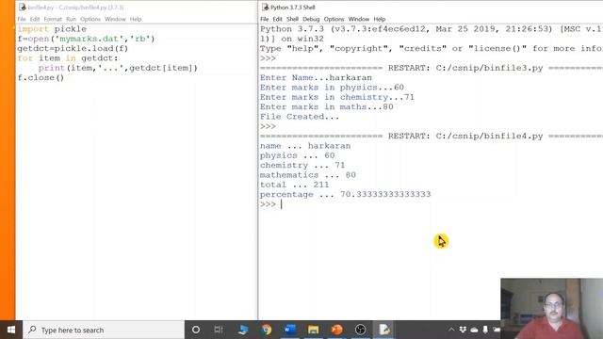The image size is (603, 339).
Task: Open the Windows Start menu
Action: (11, 330)
